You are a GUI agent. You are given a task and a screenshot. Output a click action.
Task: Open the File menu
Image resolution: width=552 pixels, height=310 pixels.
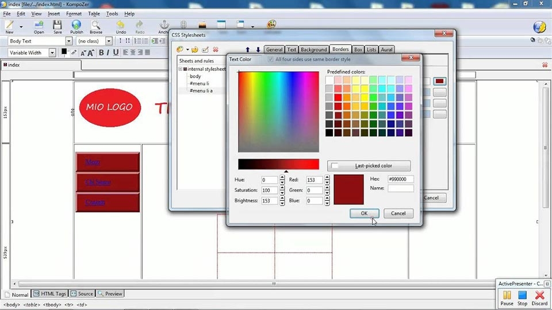click(7, 14)
